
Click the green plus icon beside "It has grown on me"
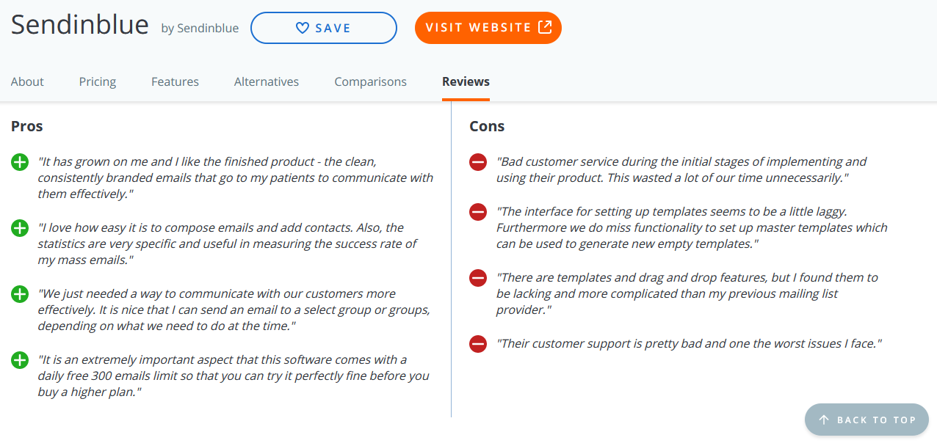click(x=20, y=162)
